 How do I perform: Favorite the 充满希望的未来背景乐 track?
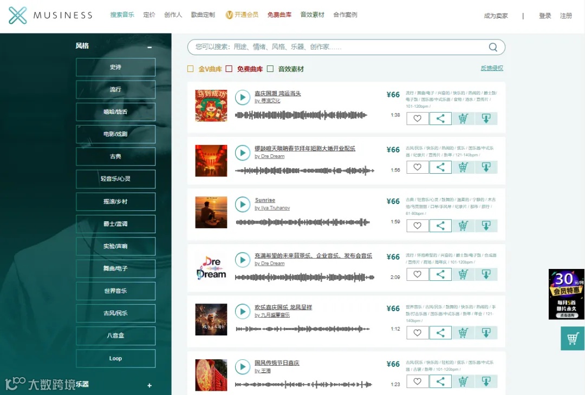coord(417,274)
